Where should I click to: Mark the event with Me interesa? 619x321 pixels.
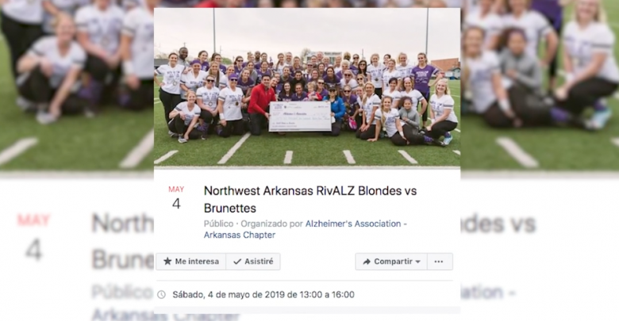point(190,262)
